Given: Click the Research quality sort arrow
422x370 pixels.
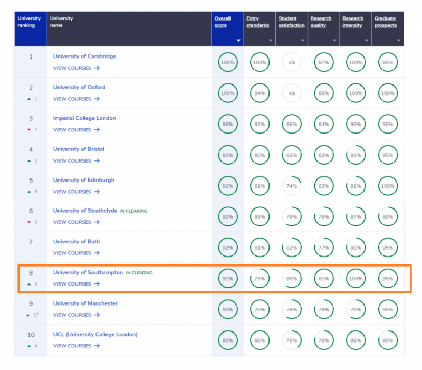Looking at the screenshot, I should [334, 41].
